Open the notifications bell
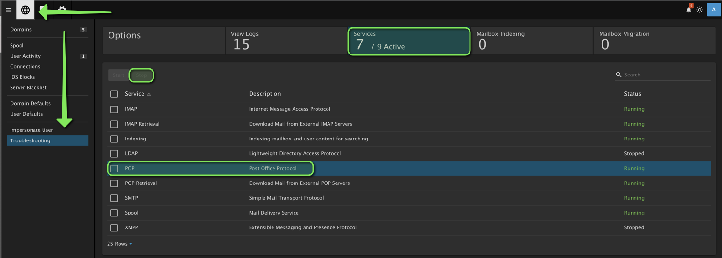 click(689, 10)
